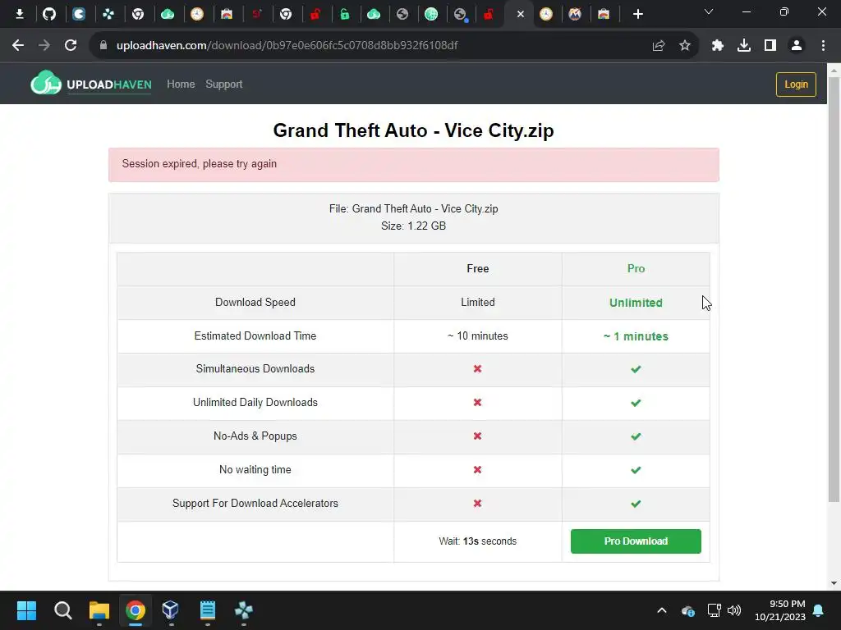
Task: Click the 'Session expired, please try again' alert
Action: pos(414,164)
